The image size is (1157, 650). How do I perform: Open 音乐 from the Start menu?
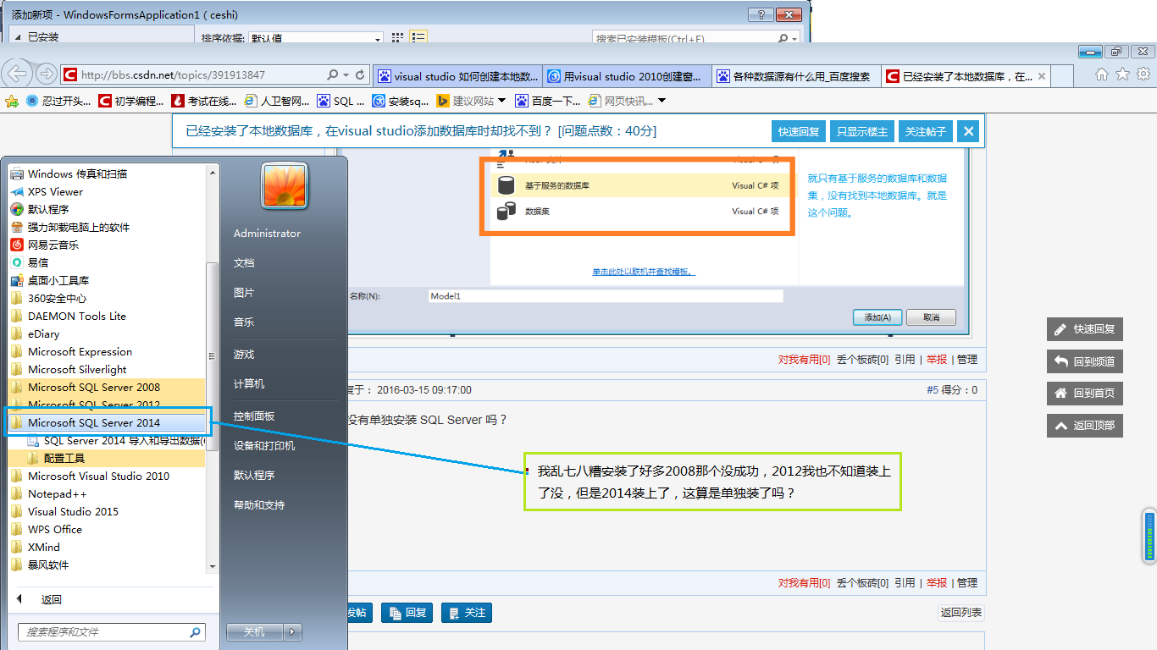pyautogui.click(x=244, y=322)
